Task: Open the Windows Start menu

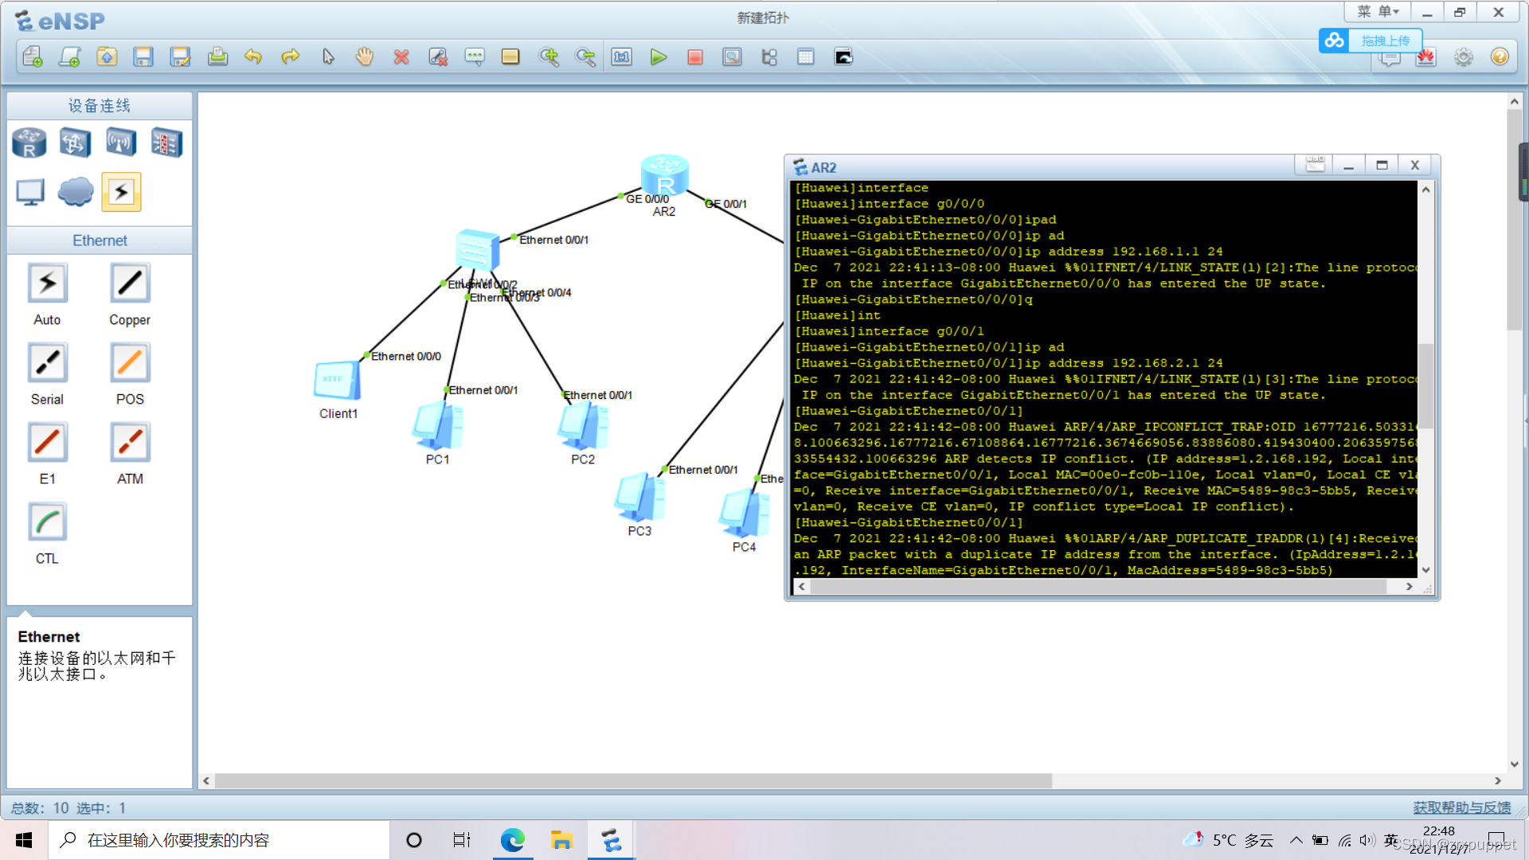Action: coord(24,840)
